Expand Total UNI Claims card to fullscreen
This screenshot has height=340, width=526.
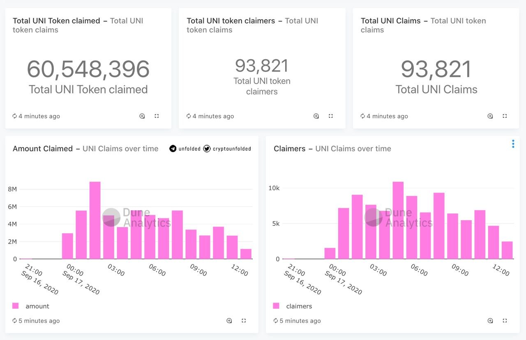coord(505,116)
